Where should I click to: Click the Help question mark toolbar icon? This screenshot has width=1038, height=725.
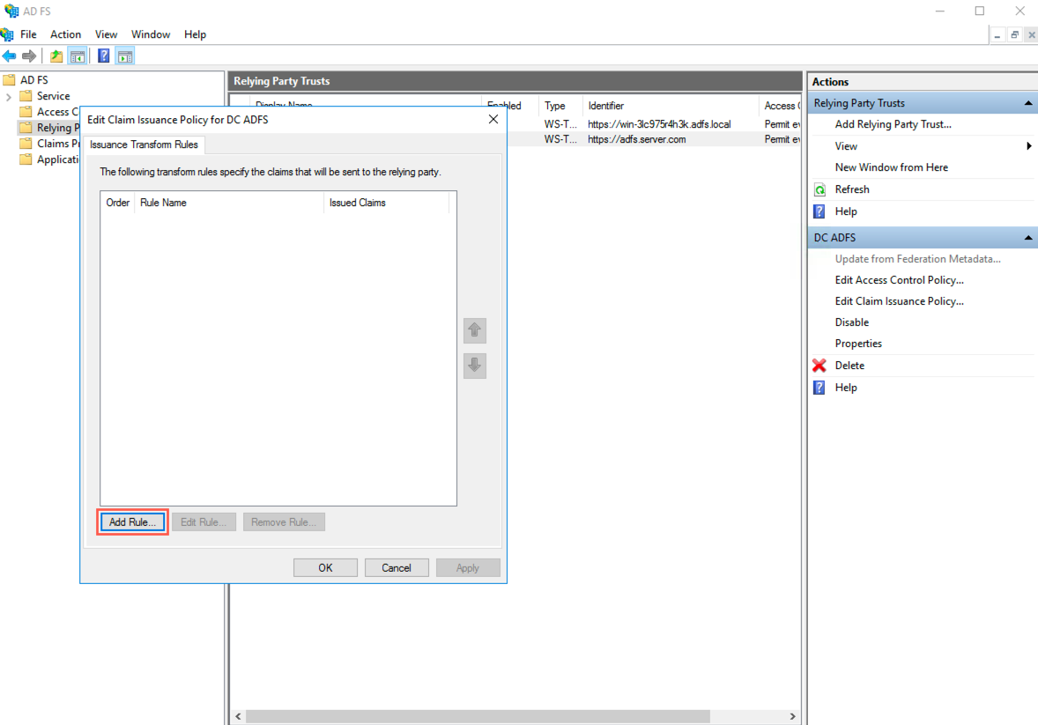point(103,55)
